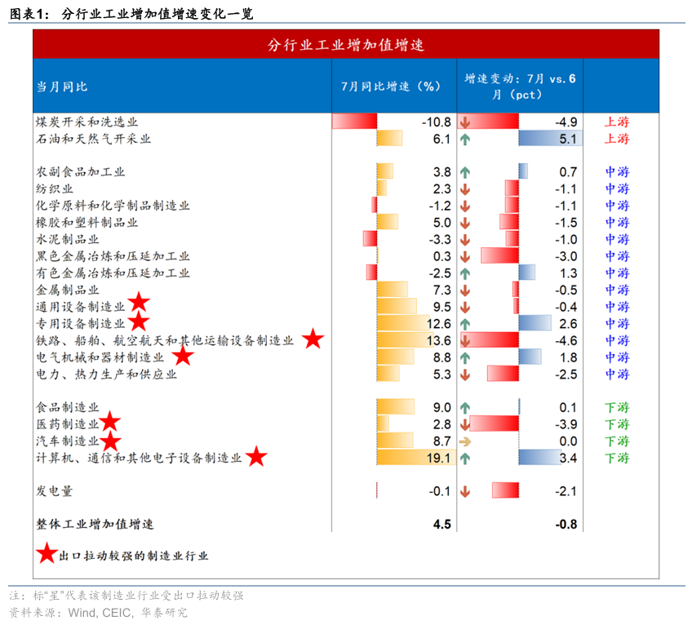Click the up arrow in the 有色金属冶炼和压延加工业 row
Image resolution: width=692 pixels, height=625 pixels.
pos(464,273)
